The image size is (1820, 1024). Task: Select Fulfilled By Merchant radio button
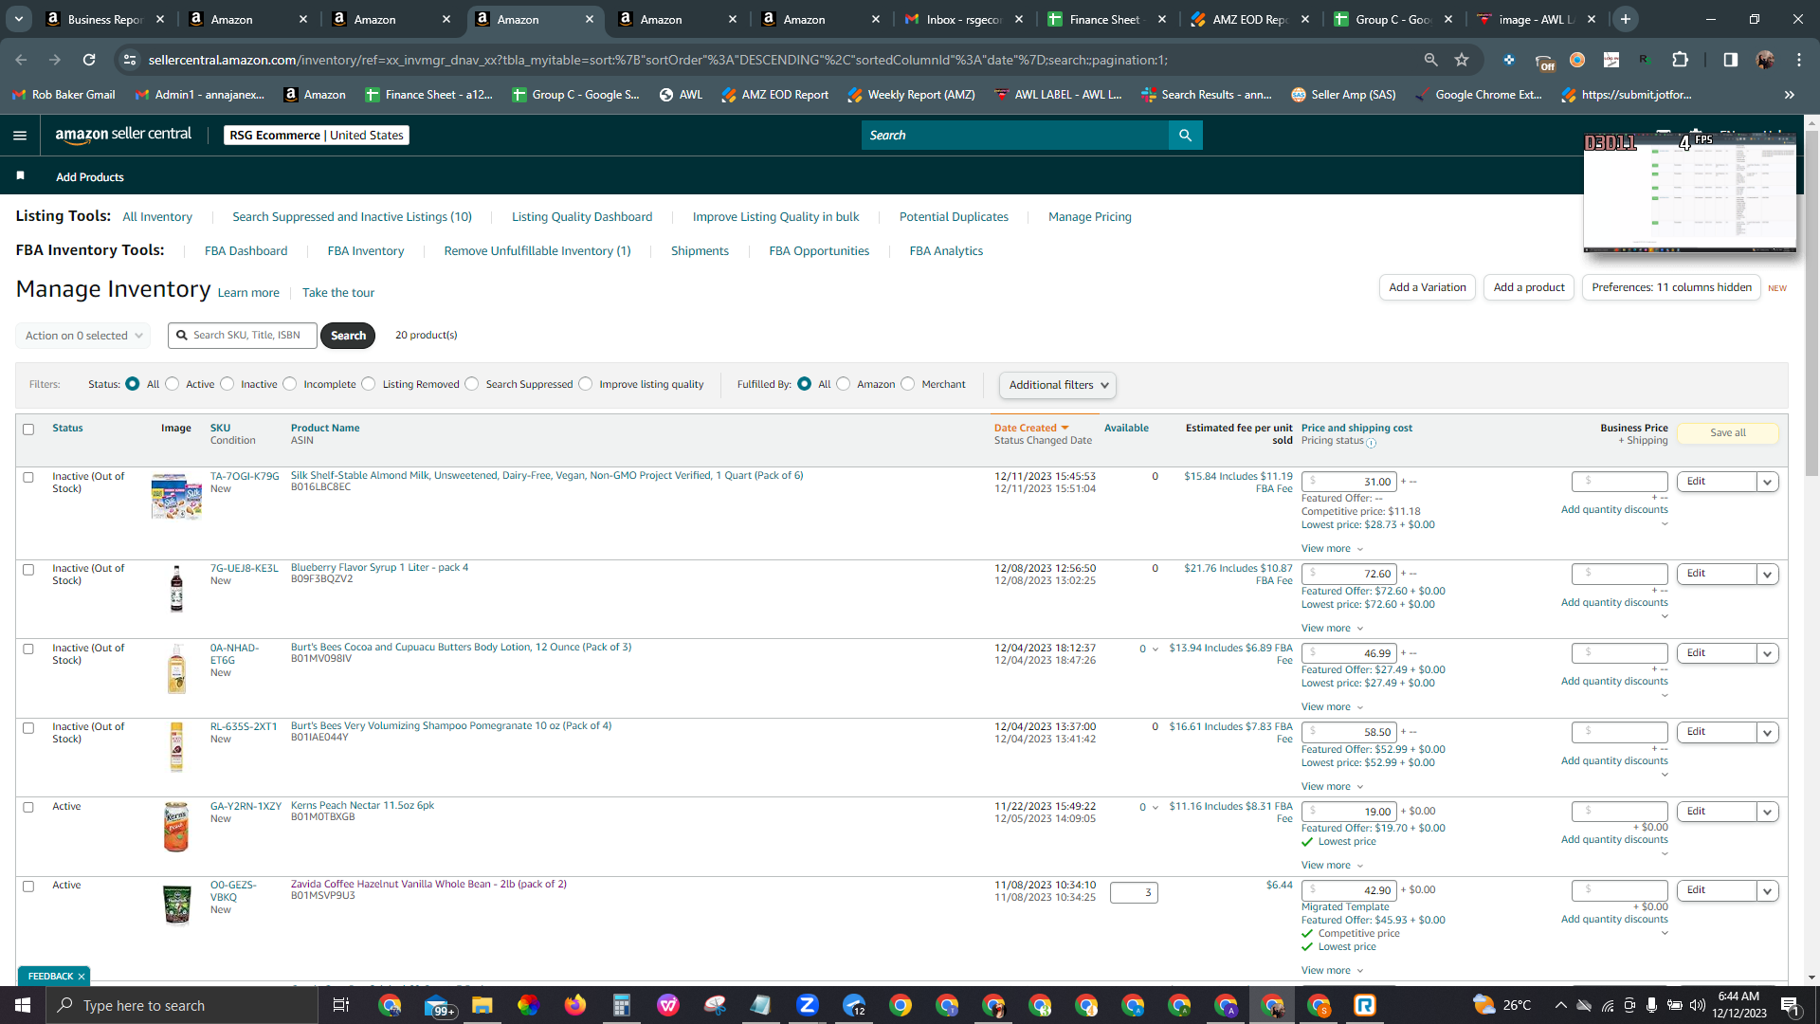tap(908, 384)
